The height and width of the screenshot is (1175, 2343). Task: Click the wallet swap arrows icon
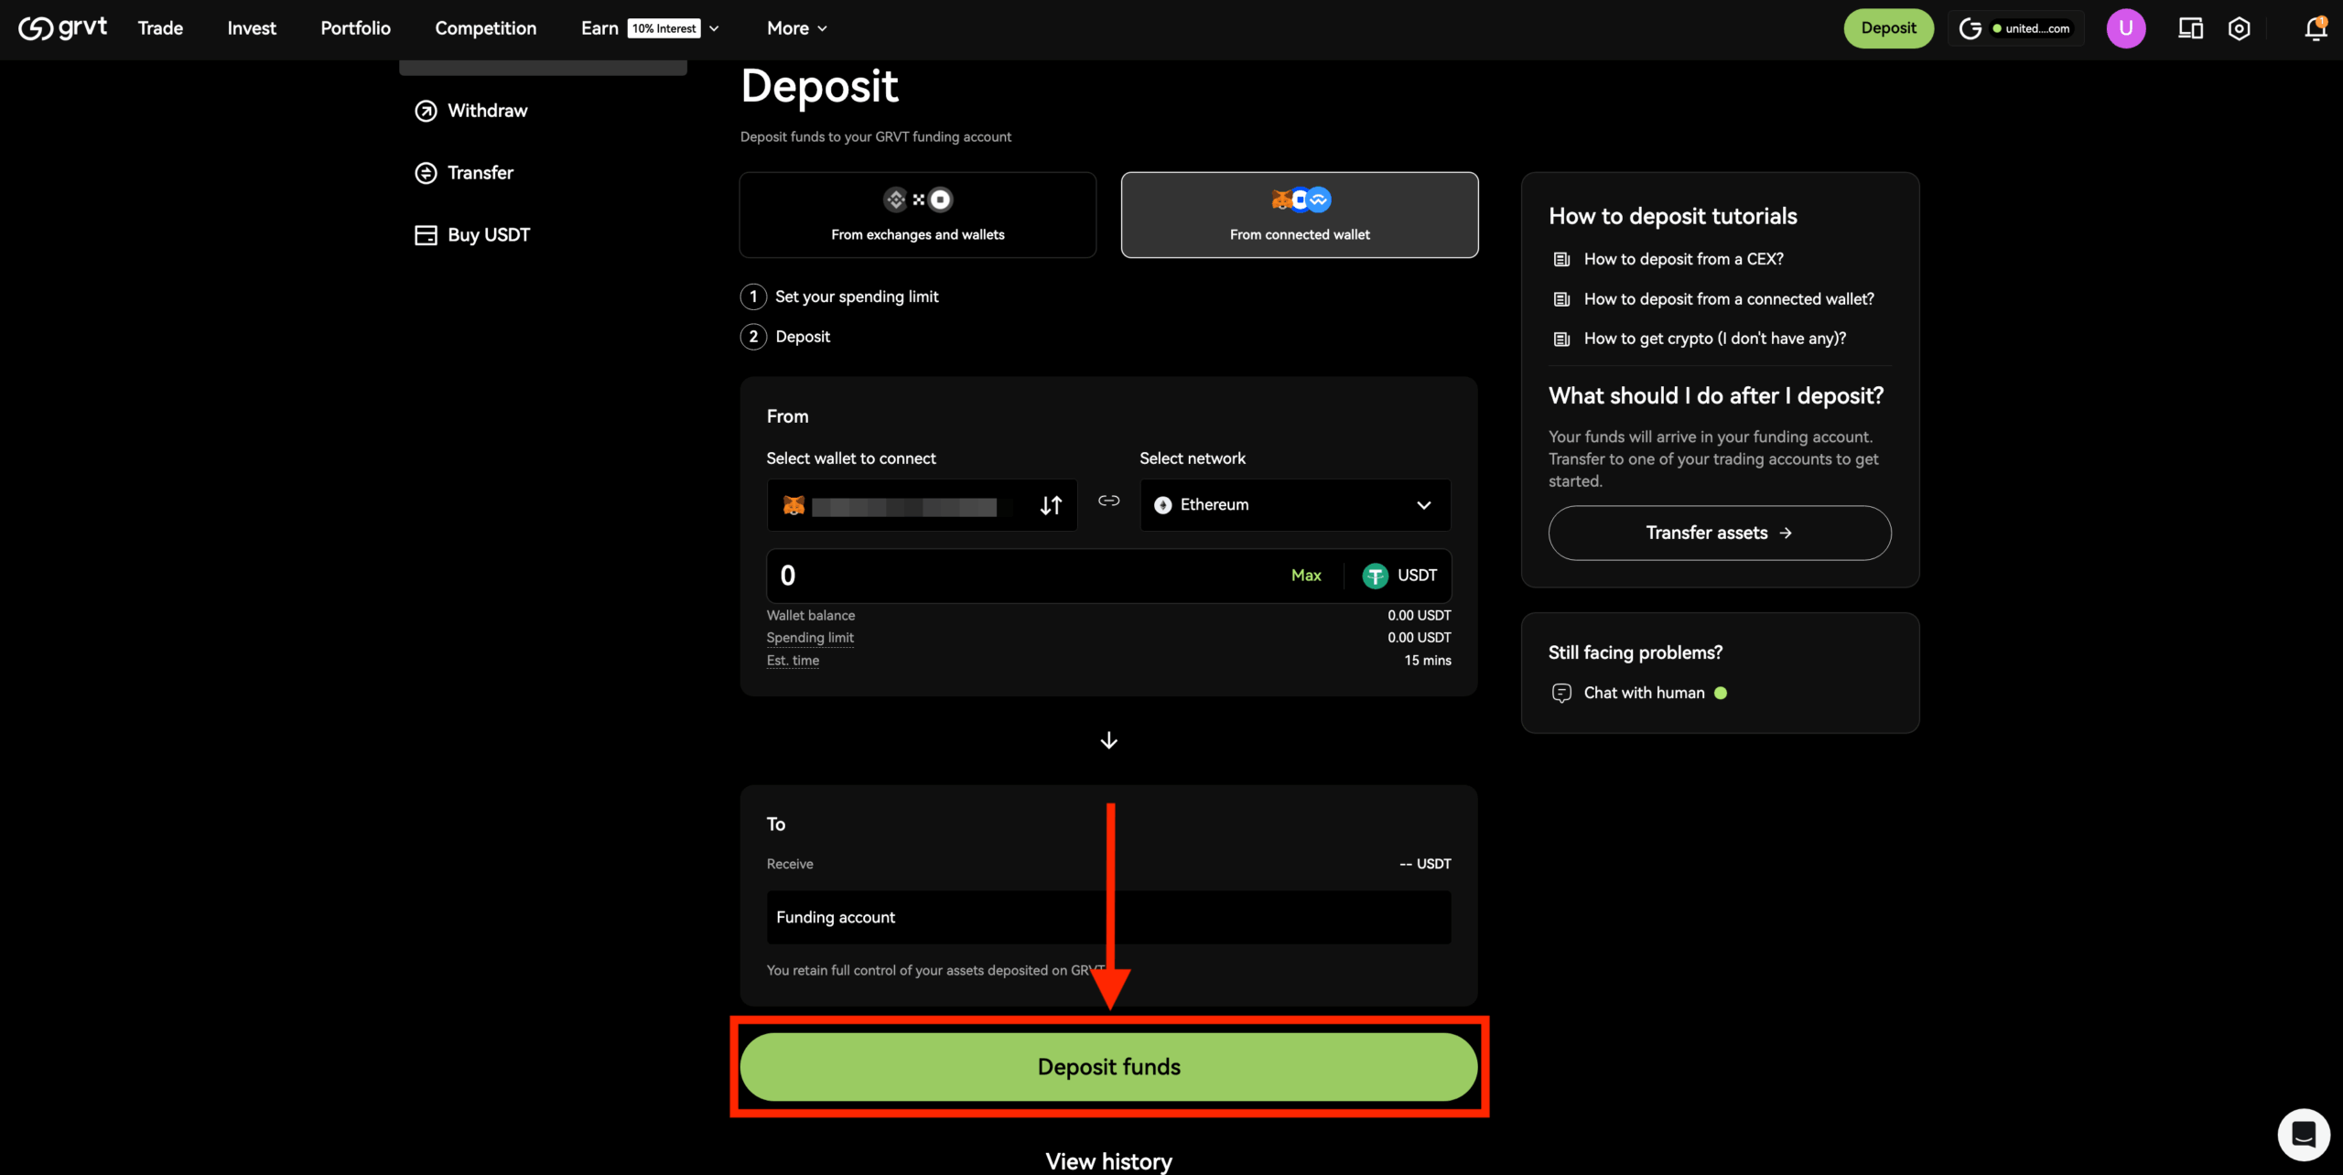coord(1051,505)
